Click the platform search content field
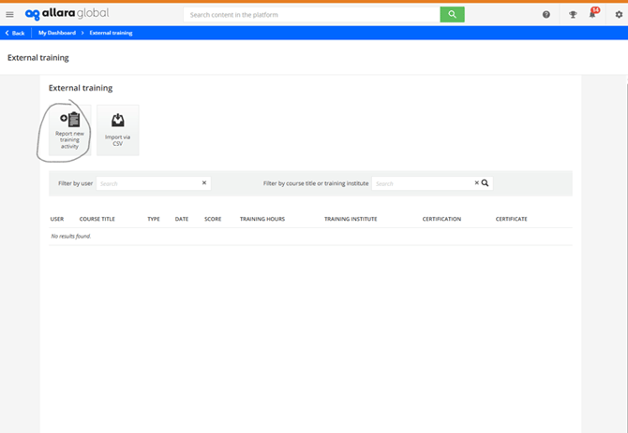Viewport: 628px width, 433px height. coord(311,15)
